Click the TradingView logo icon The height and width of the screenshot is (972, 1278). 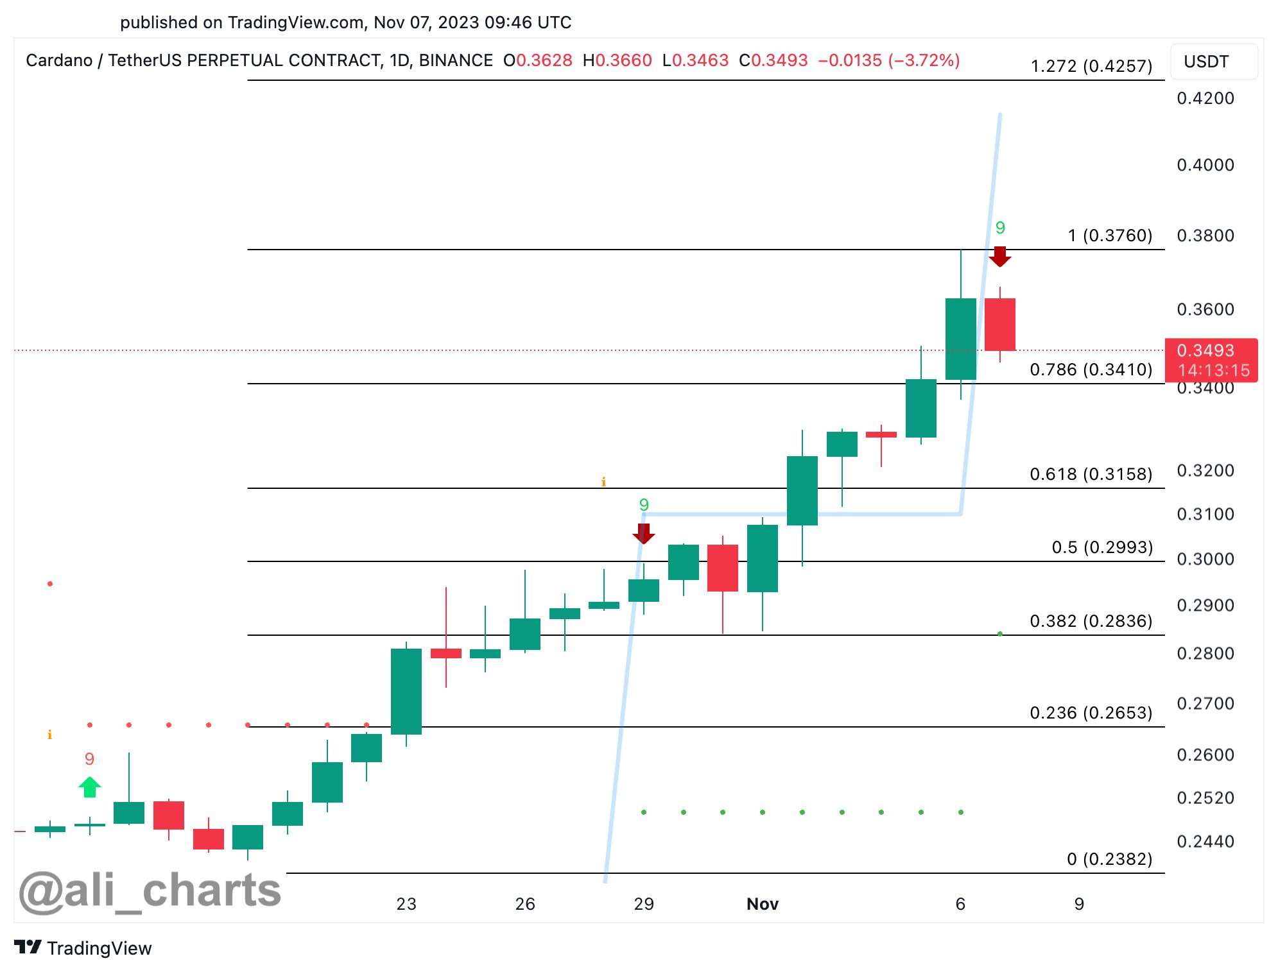(28, 947)
